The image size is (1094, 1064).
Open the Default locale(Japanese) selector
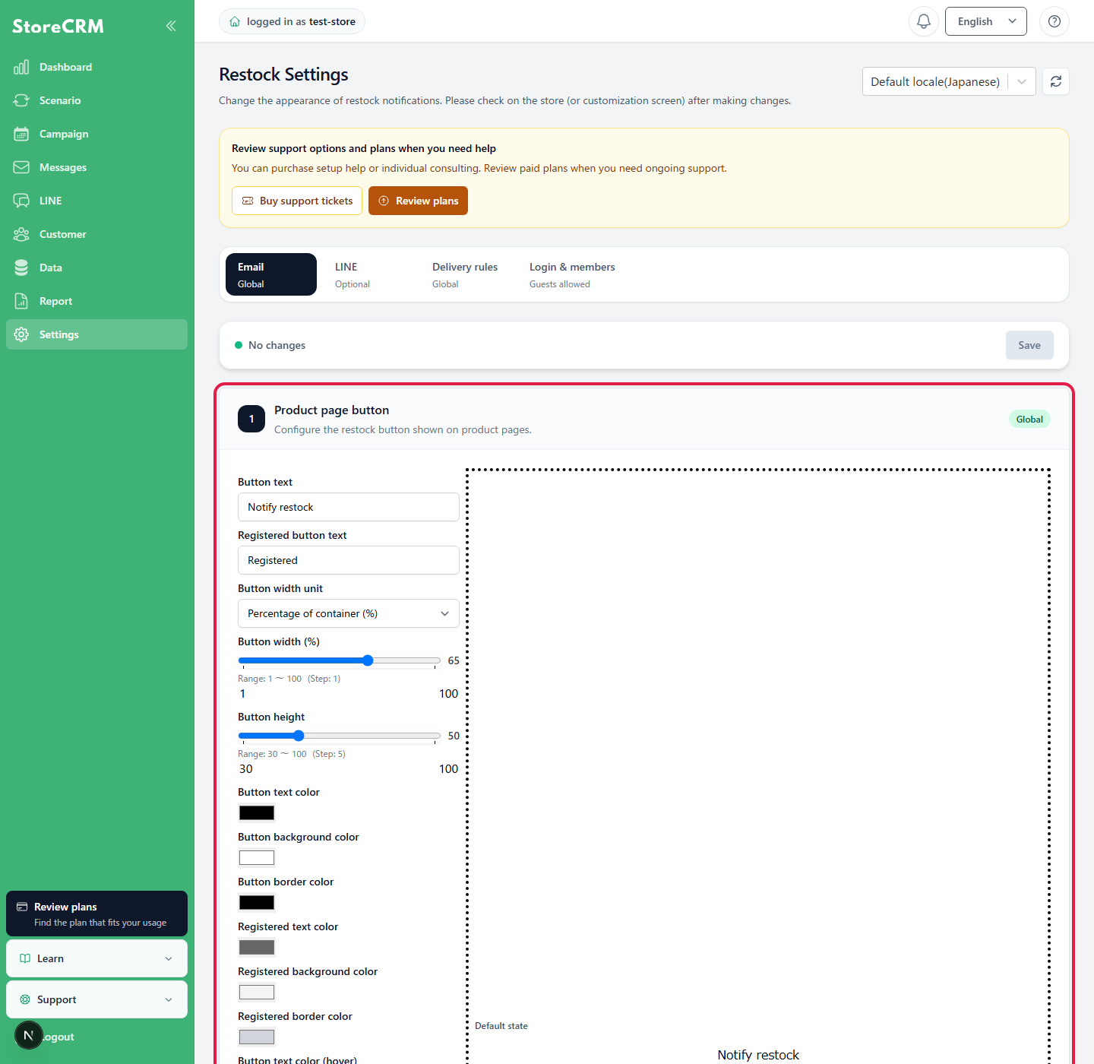(949, 81)
